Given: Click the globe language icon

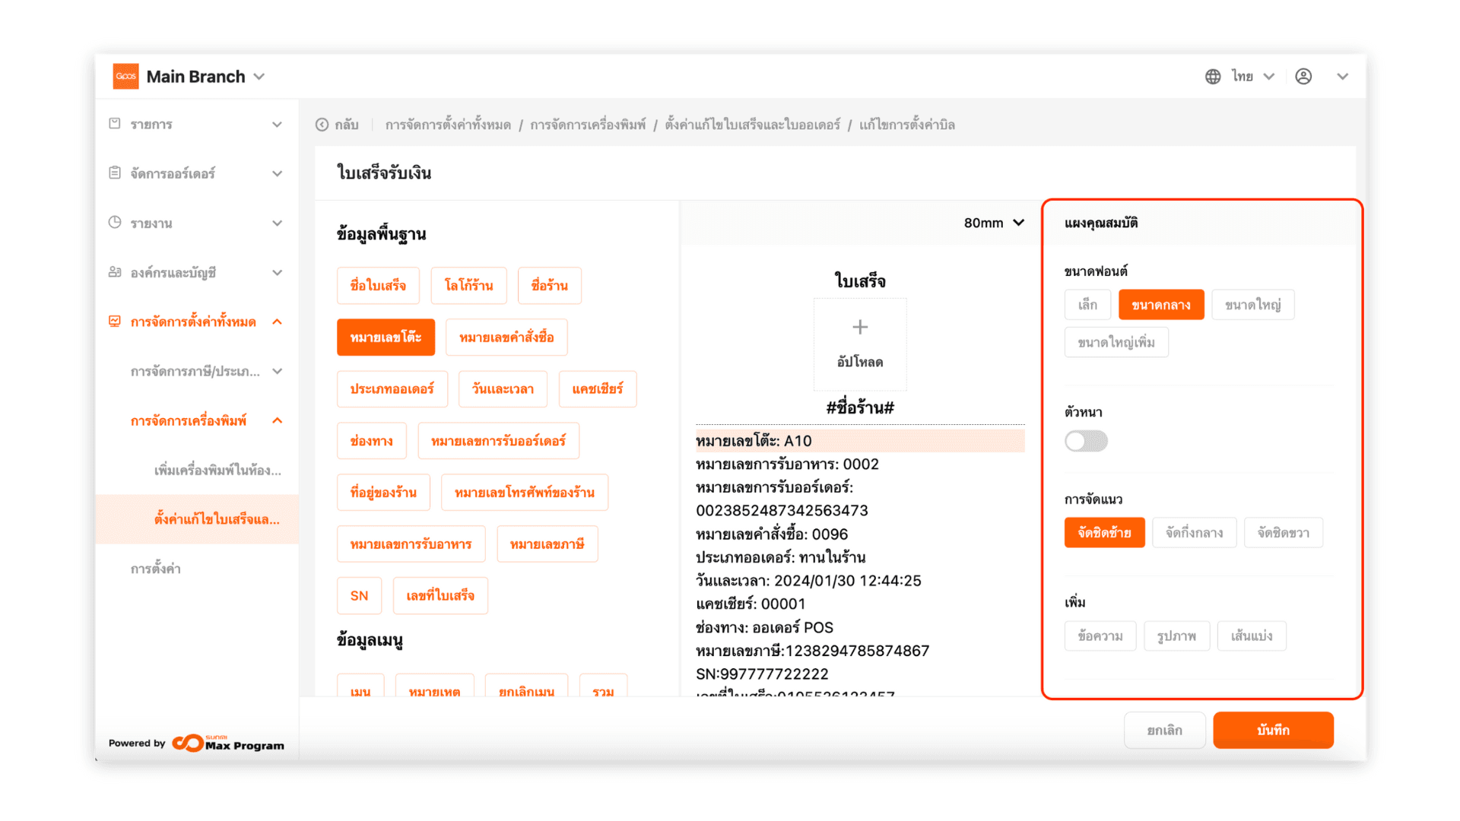Looking at the screenshot, I should 1213,76.
